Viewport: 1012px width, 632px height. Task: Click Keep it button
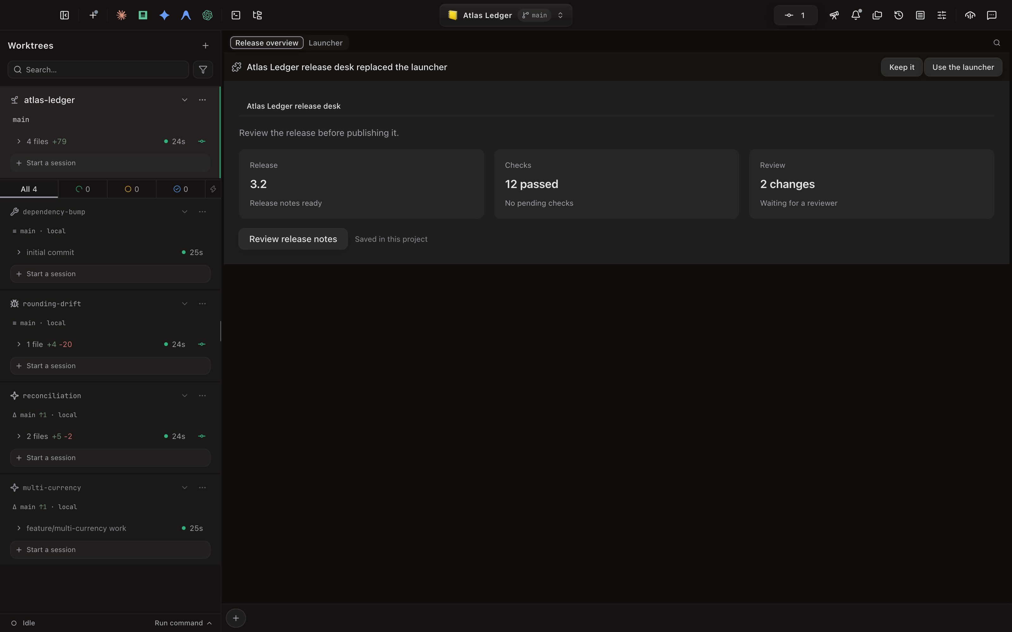[902, 67]
